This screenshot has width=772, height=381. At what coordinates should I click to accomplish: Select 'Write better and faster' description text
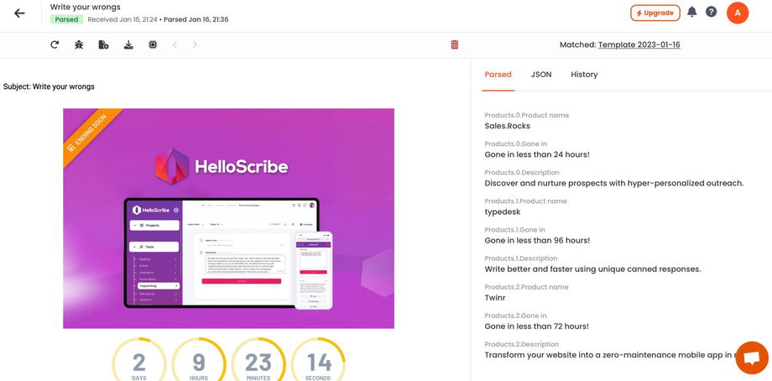click(x=592, y=269)
